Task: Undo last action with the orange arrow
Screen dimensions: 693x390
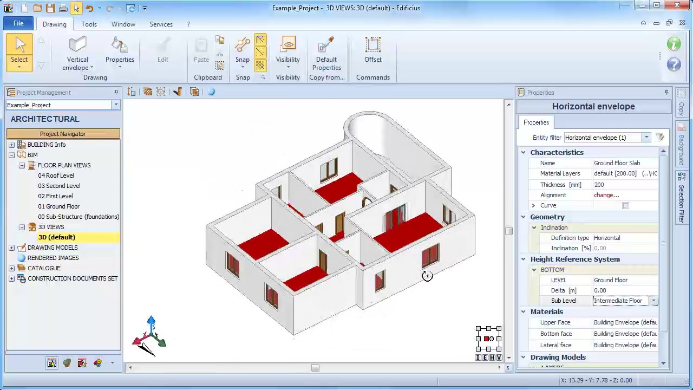Action: pyautogui.click(x=89, y=8)
